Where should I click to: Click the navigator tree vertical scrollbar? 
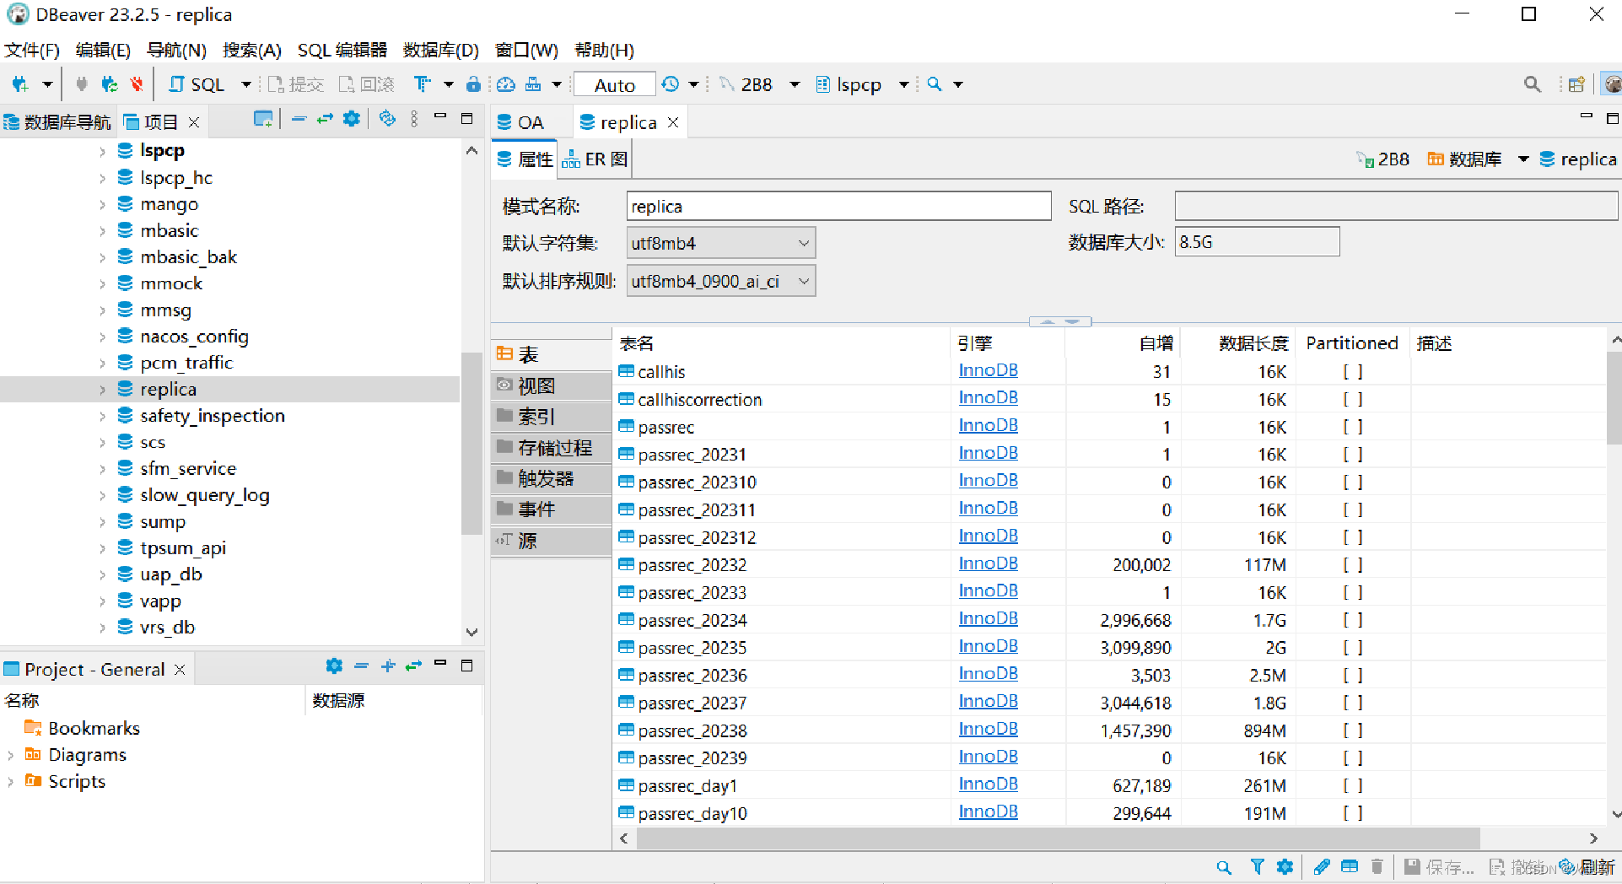pos(472,443)
